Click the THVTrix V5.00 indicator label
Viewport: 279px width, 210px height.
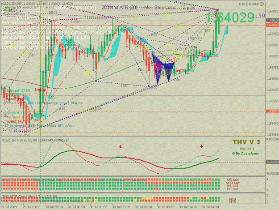[35, 141]
